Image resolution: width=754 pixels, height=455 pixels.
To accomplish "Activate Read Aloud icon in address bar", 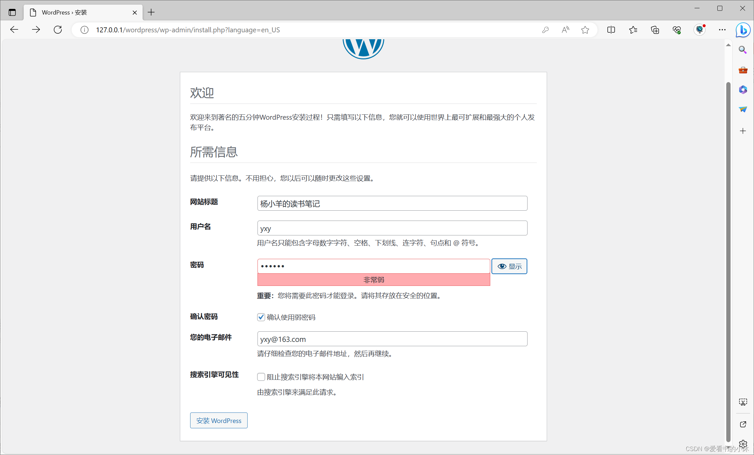I will point(565,30).
